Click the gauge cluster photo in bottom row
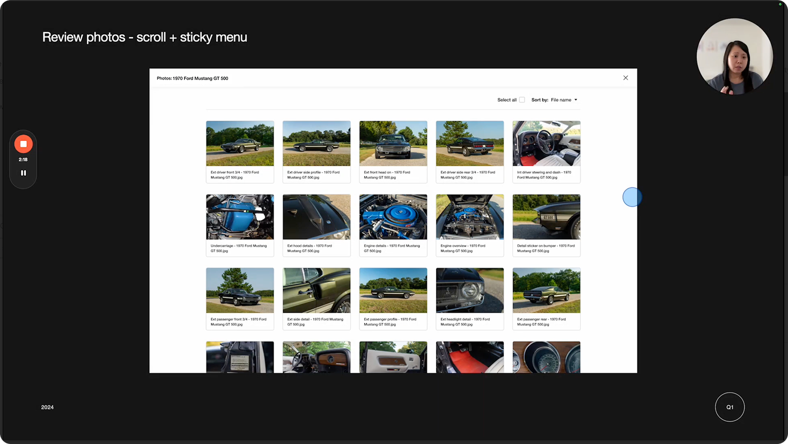Screen dimensions: 788x444 tap(547, 357)
